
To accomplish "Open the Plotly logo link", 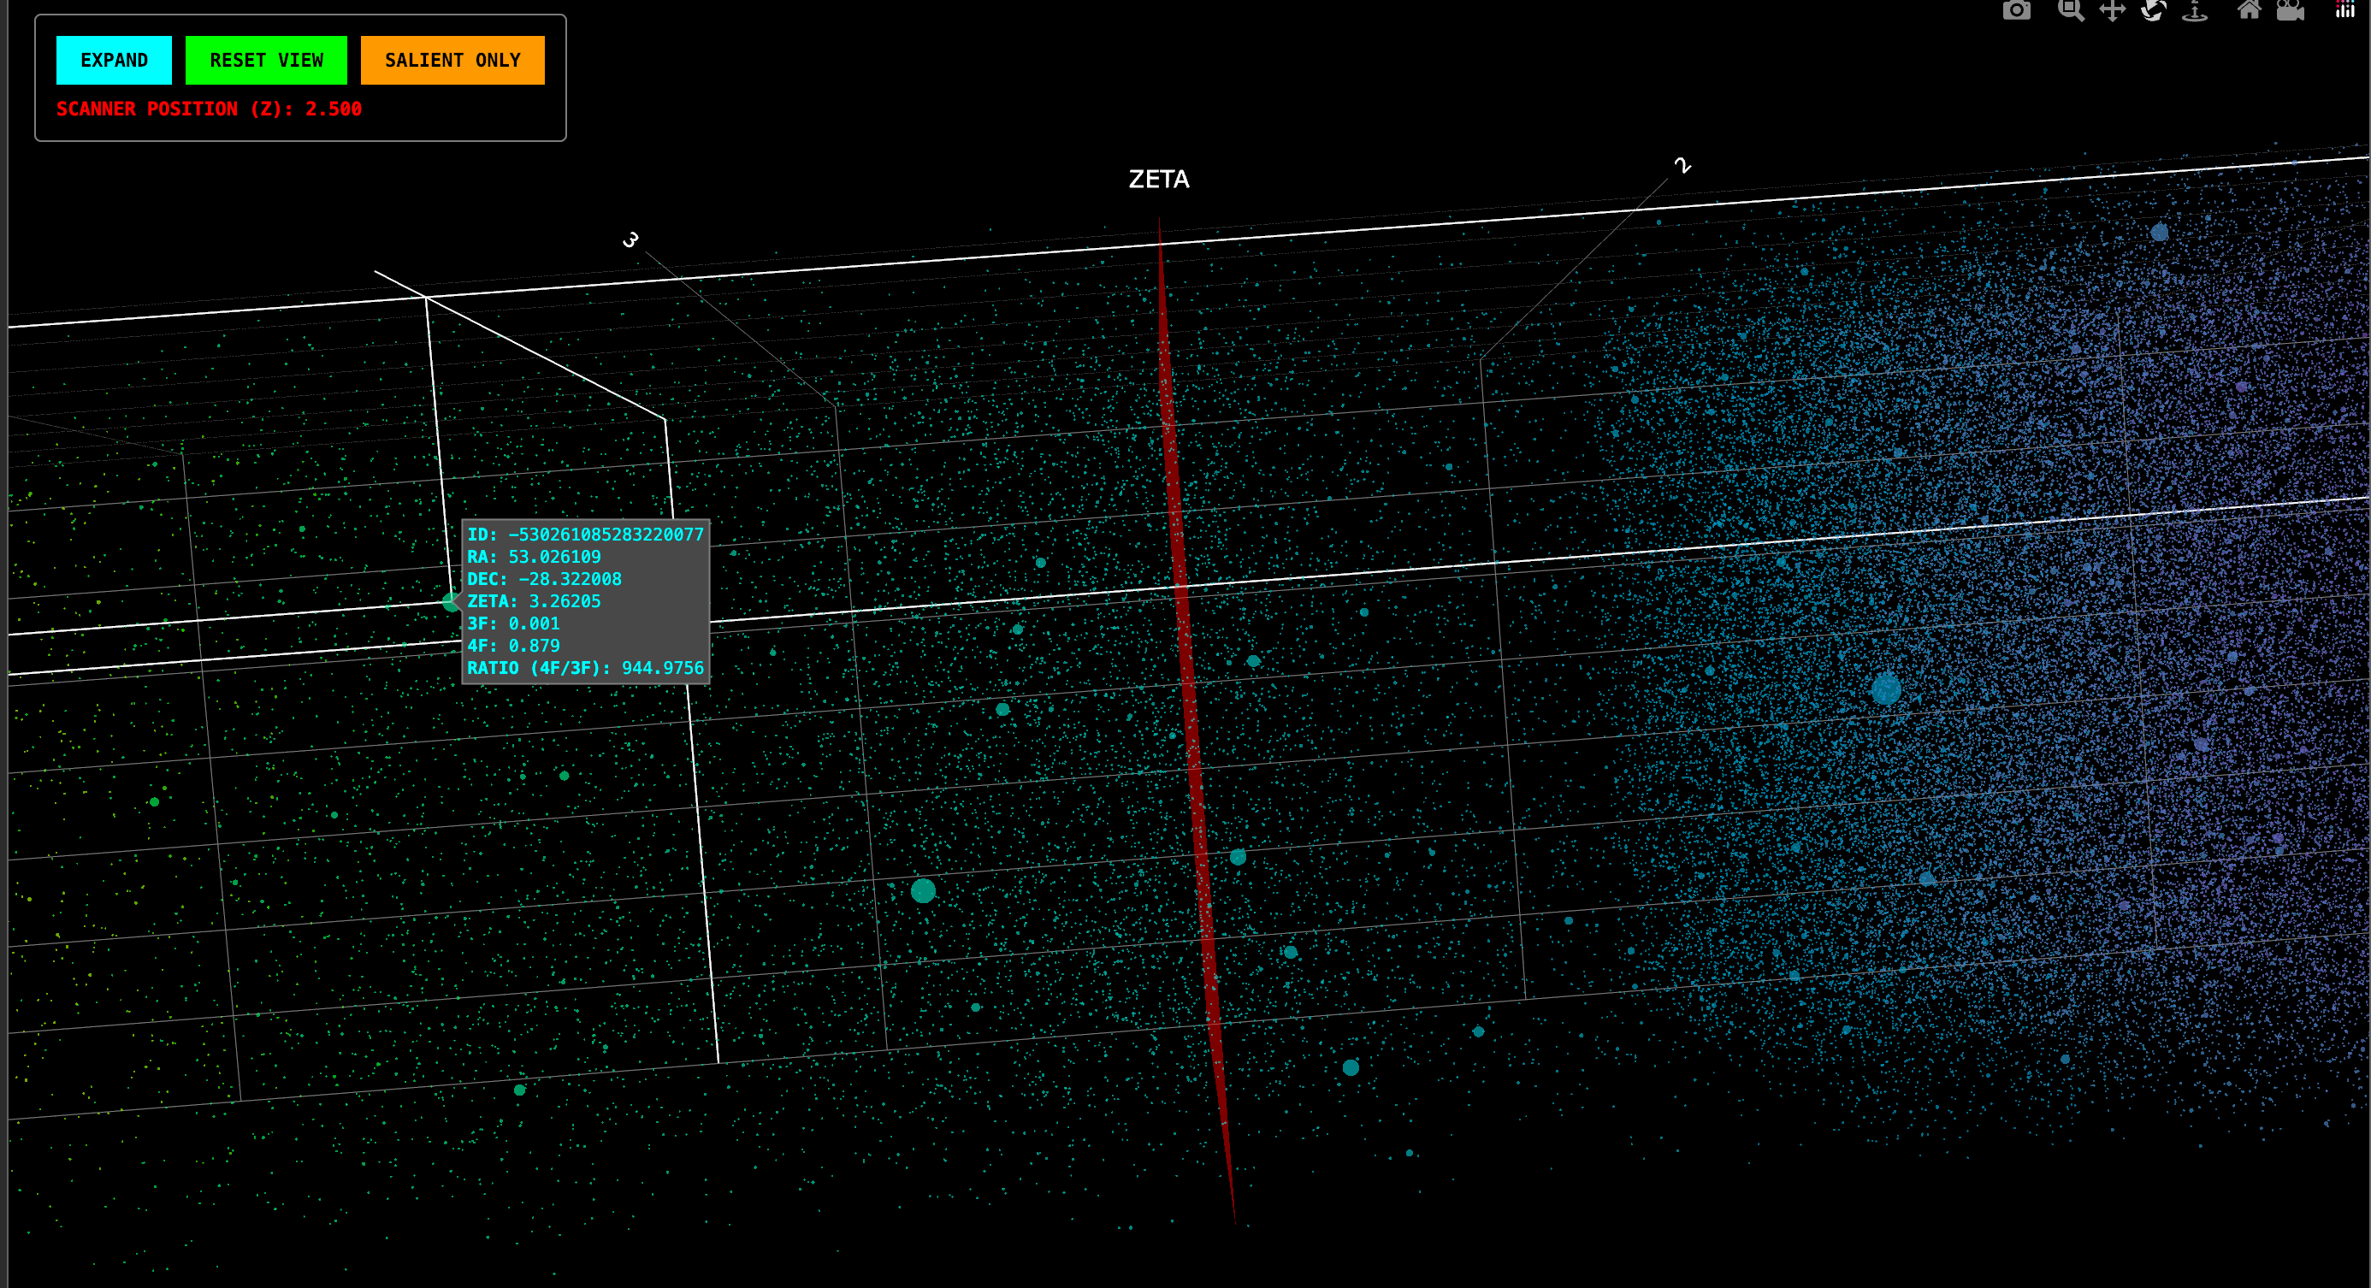I will click(2344, 10).
